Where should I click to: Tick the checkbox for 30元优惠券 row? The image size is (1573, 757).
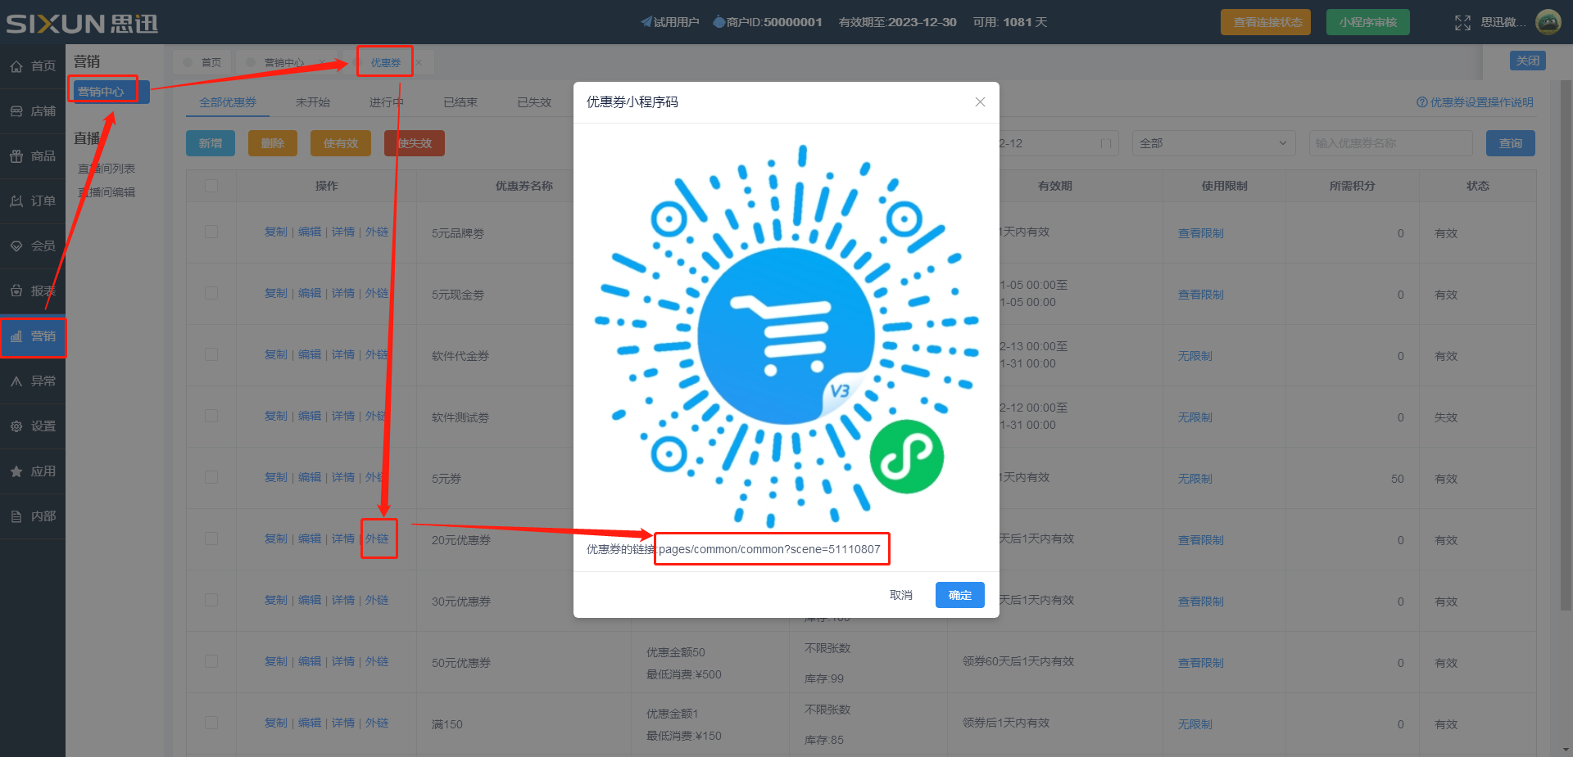point(211,600)
